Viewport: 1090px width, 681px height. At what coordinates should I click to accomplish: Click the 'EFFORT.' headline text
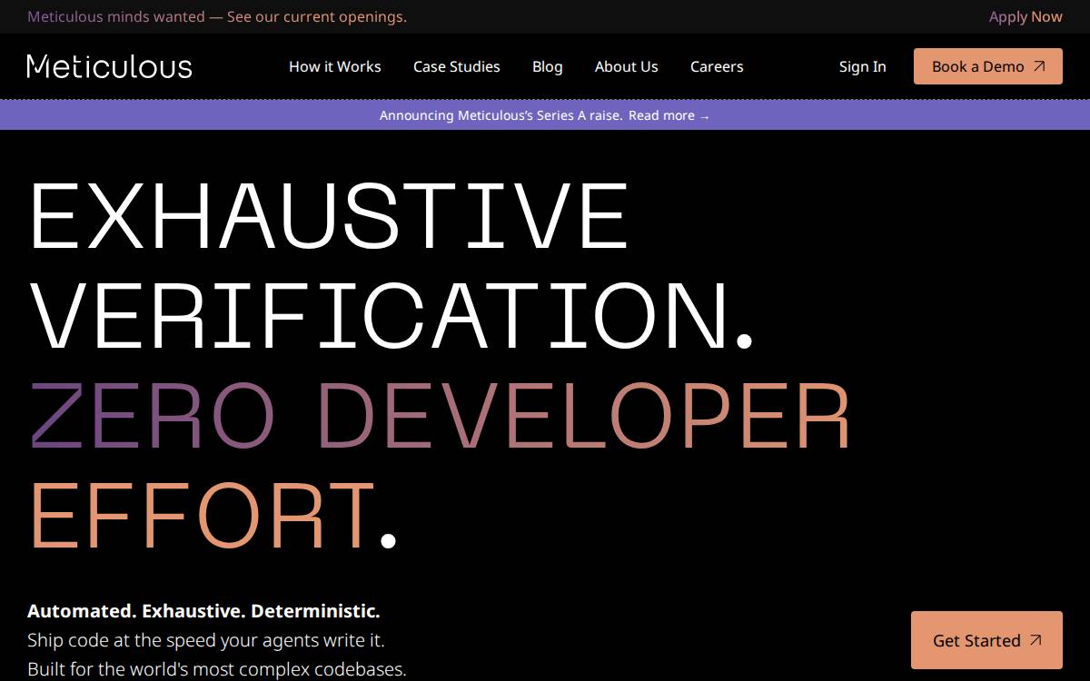(213, 516)
